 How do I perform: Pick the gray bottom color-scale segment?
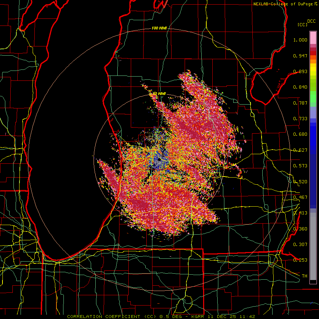click(313, 247)
